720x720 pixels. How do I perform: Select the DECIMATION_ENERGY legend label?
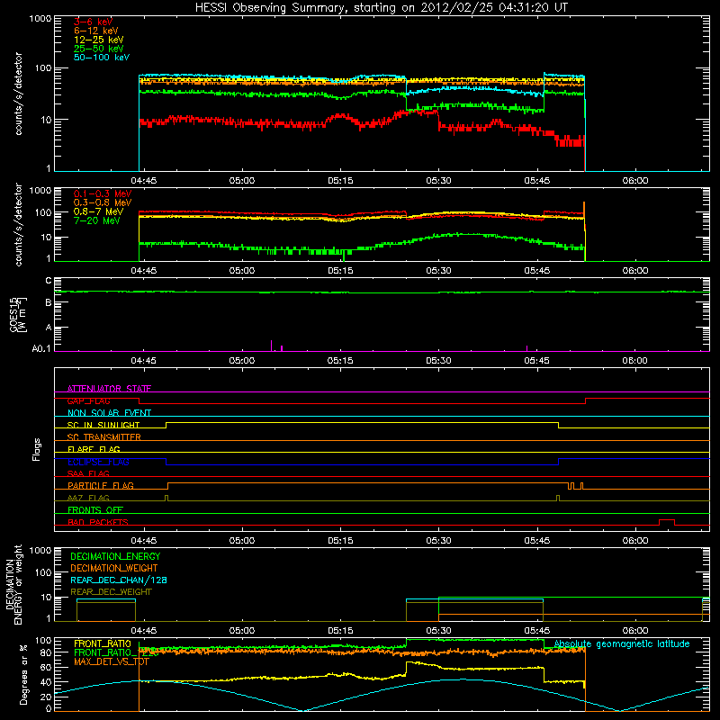(x=115, y=556)
